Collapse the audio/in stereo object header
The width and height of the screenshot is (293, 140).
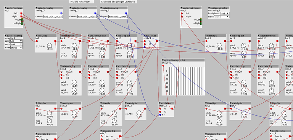point(6,8)
